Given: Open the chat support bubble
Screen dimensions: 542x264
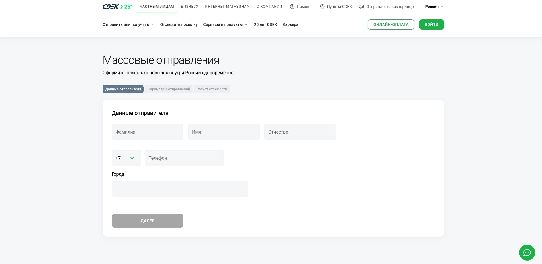Looking at the screenshot, I should pyautogui.click(x=527, y=253).
